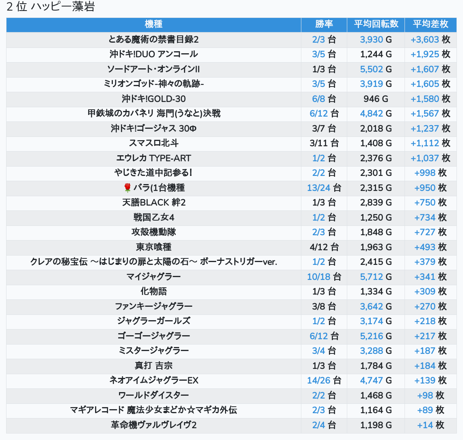
Task: Click the やじきた道中記参る! machine name
Action: [x=154, y=173]
